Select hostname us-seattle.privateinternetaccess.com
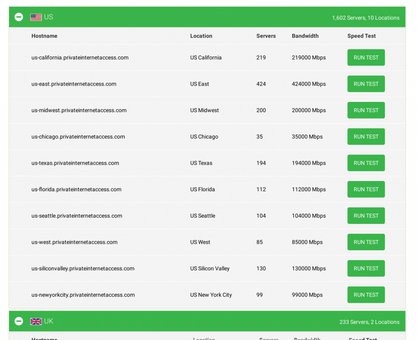 click(77, 216)
